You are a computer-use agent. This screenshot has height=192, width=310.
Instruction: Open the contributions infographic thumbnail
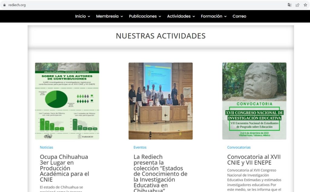(x=67, y=101)
